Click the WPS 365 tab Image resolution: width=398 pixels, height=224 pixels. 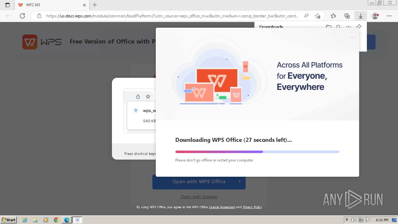52,5
